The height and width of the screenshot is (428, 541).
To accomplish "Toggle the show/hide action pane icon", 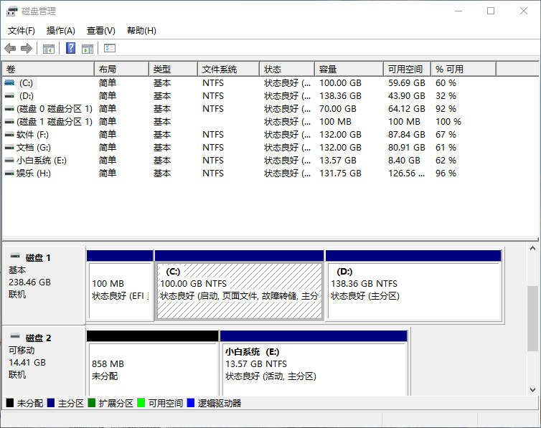I will coord(88,48).
